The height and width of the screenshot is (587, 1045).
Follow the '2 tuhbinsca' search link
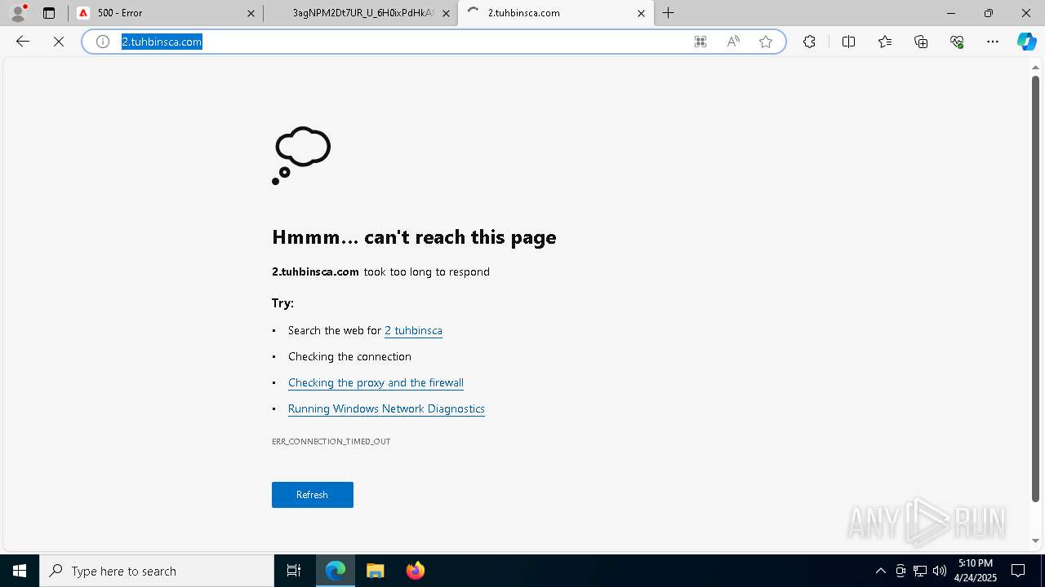[x=413, y=330]
